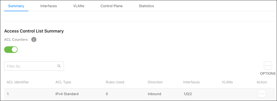Switch to the Interfaces tab
277x101 pixels.
[x=49, y=6]
